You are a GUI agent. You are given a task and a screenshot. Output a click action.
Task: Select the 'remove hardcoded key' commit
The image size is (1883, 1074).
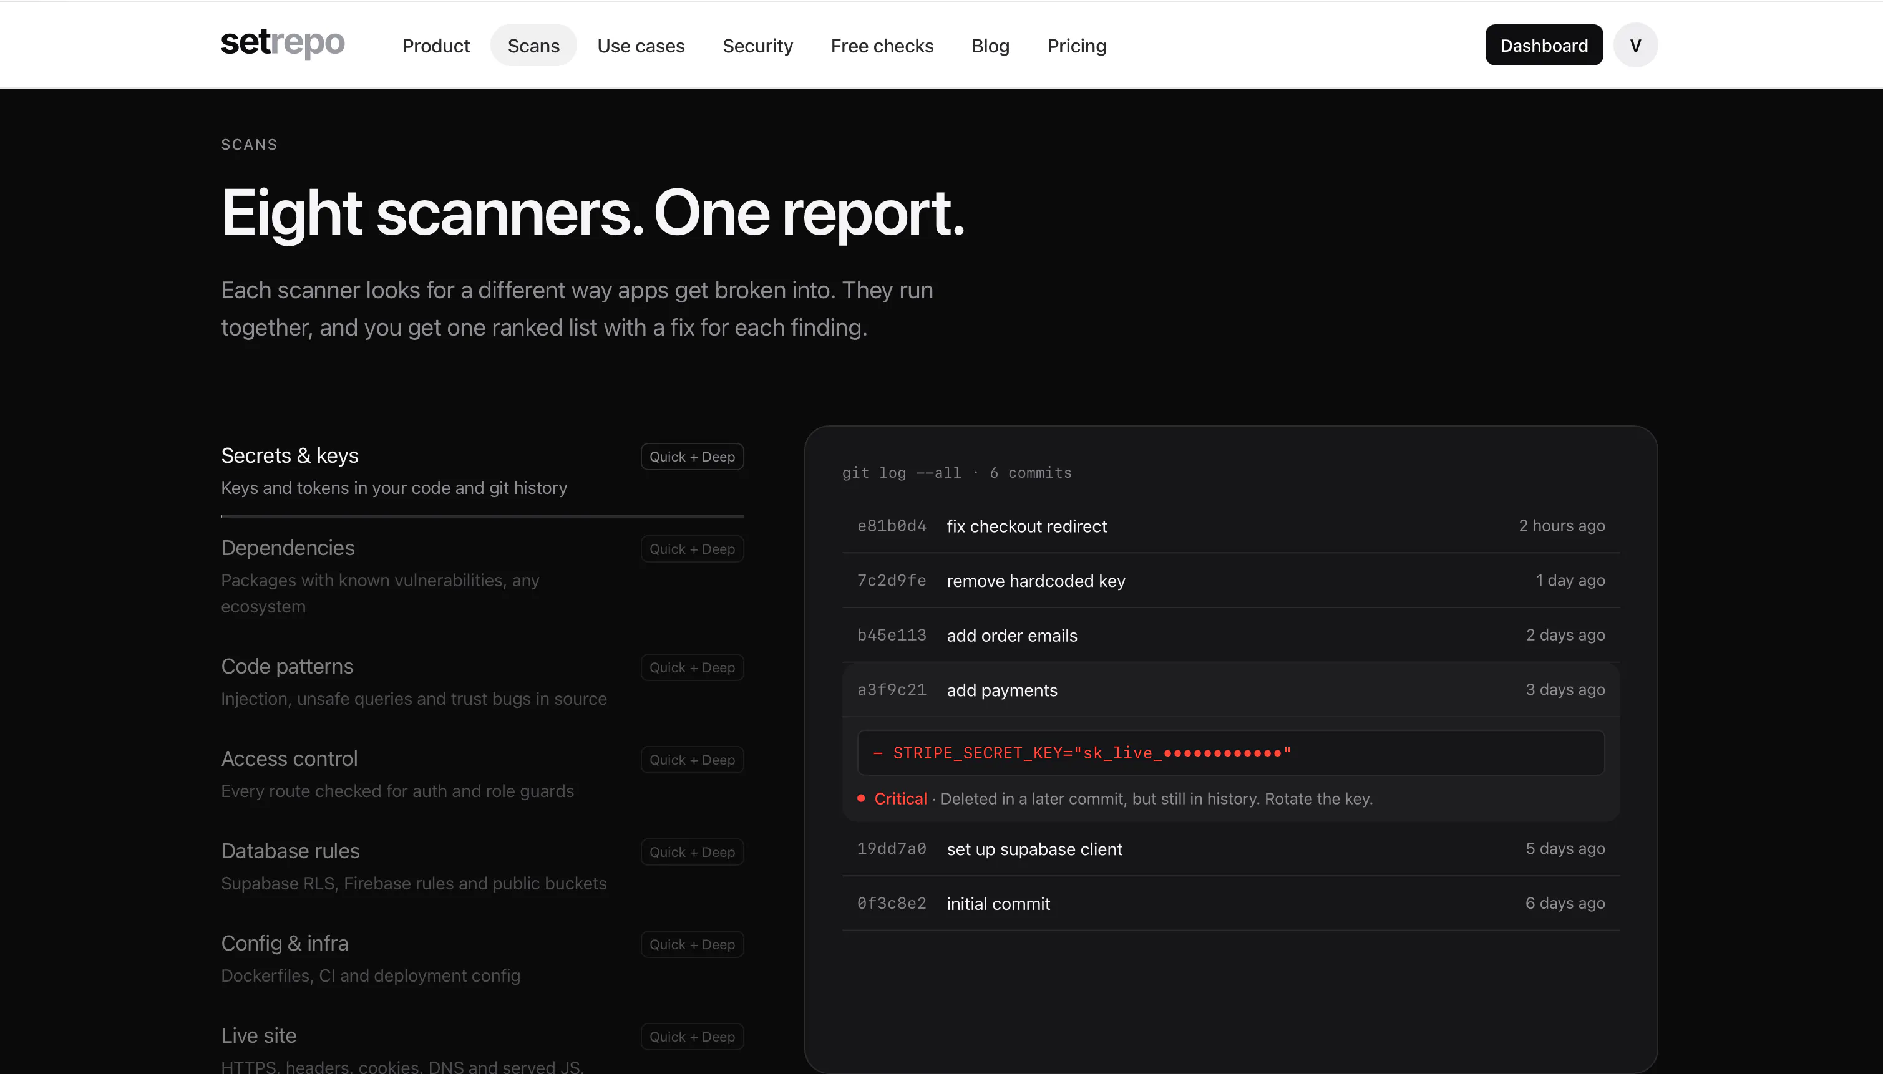(x=1231, y=581)
